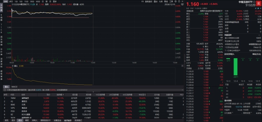Switch to the 日K chart period
Viewport: 262px width, 122px height.
pyautogui.click(x=43, y=1)
